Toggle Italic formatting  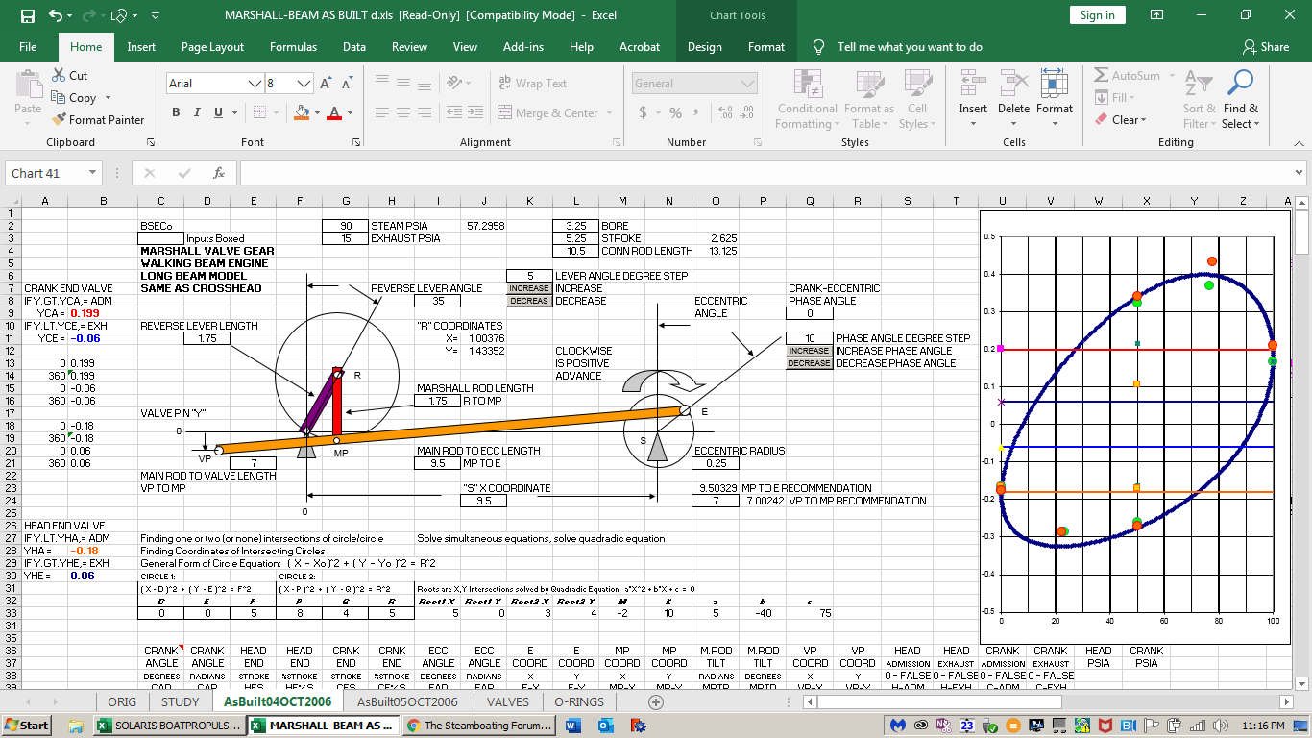[x=197, y=112]
